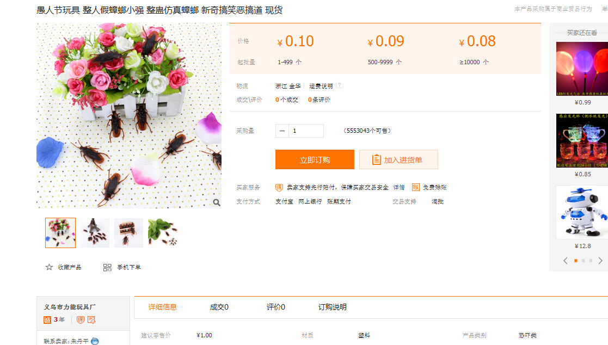
Task: Open the 订购说明 tab
Action: click(x=332, y=307)
